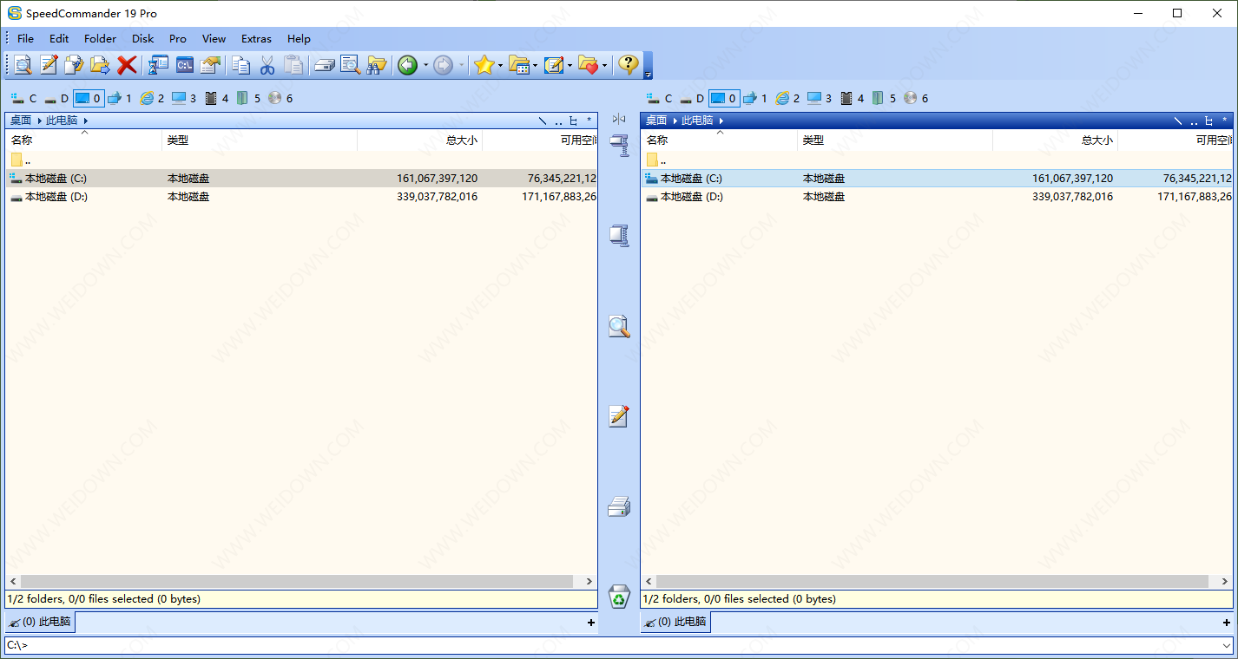1238x659 pixels.
Task: Click the yellow question mark help icon
Action: (629, 65)
